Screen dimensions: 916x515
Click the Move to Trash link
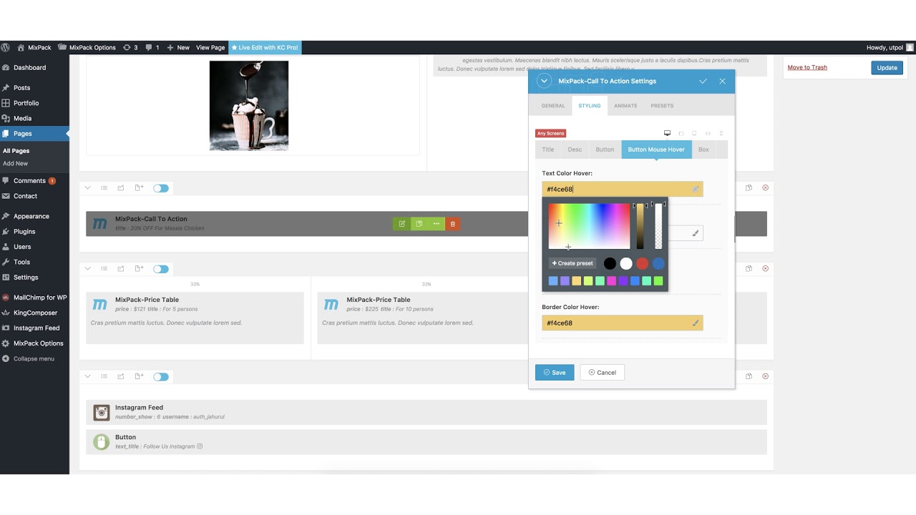[807, 67]
